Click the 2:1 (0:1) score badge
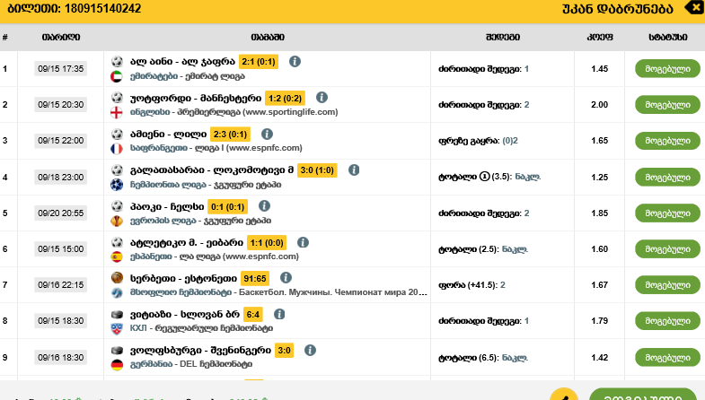 point(258,62)
